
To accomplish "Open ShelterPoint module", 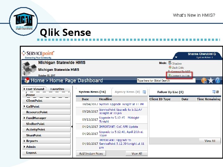I will pos(46,124).
